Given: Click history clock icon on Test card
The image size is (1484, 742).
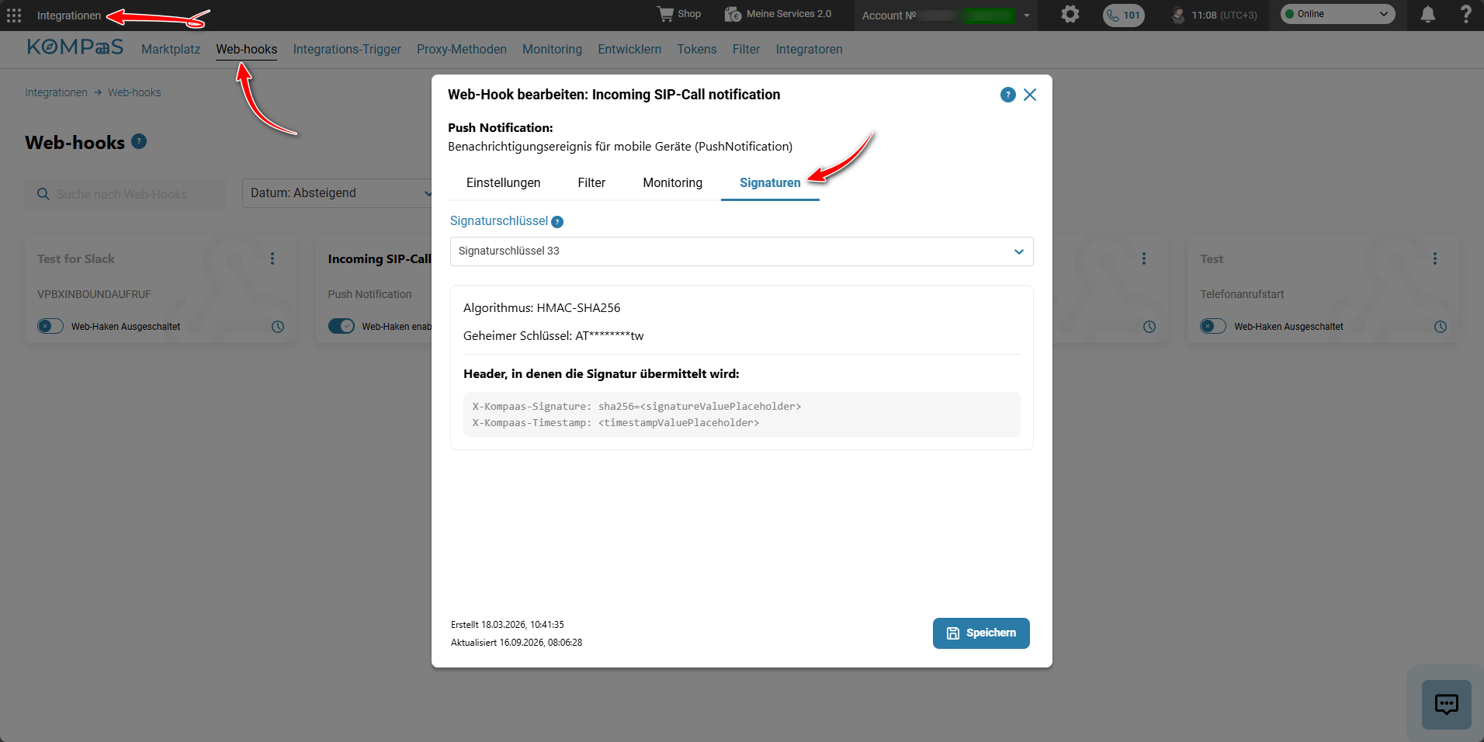Looking at the screenshot, I should pyautogui.click(x=1441, y=327).
